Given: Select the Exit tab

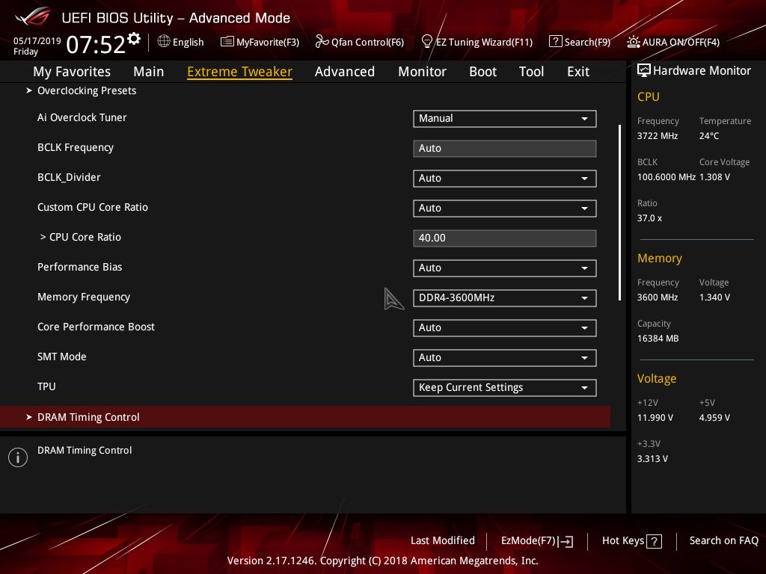Looking at the screenshot, I should point(578,71).
